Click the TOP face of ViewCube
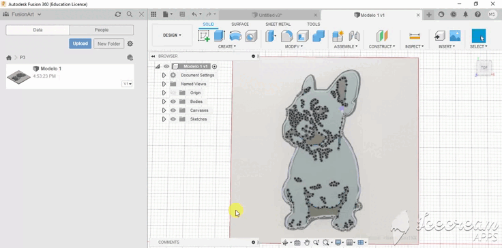This screenshot has height=248, width=502. tap(484, 67)
